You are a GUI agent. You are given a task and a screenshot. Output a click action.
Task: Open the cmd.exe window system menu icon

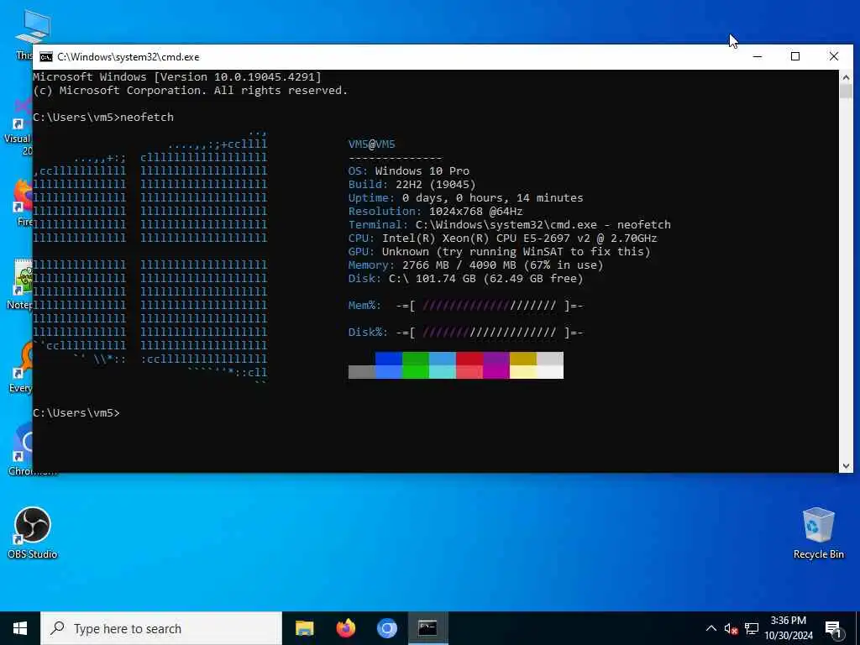click(x=46, y=57)
